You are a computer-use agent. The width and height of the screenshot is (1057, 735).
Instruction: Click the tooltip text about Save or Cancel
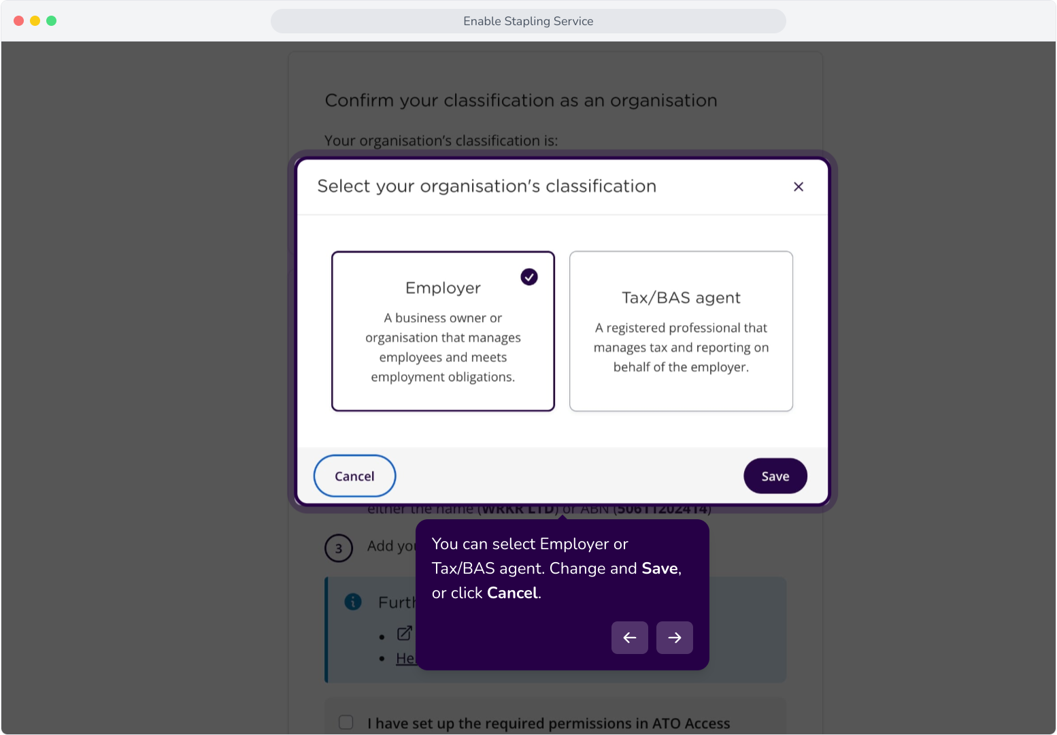(556, 568)
